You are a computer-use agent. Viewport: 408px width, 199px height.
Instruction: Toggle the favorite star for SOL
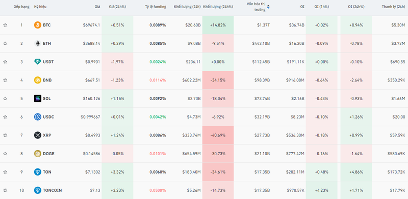point(5,98)
